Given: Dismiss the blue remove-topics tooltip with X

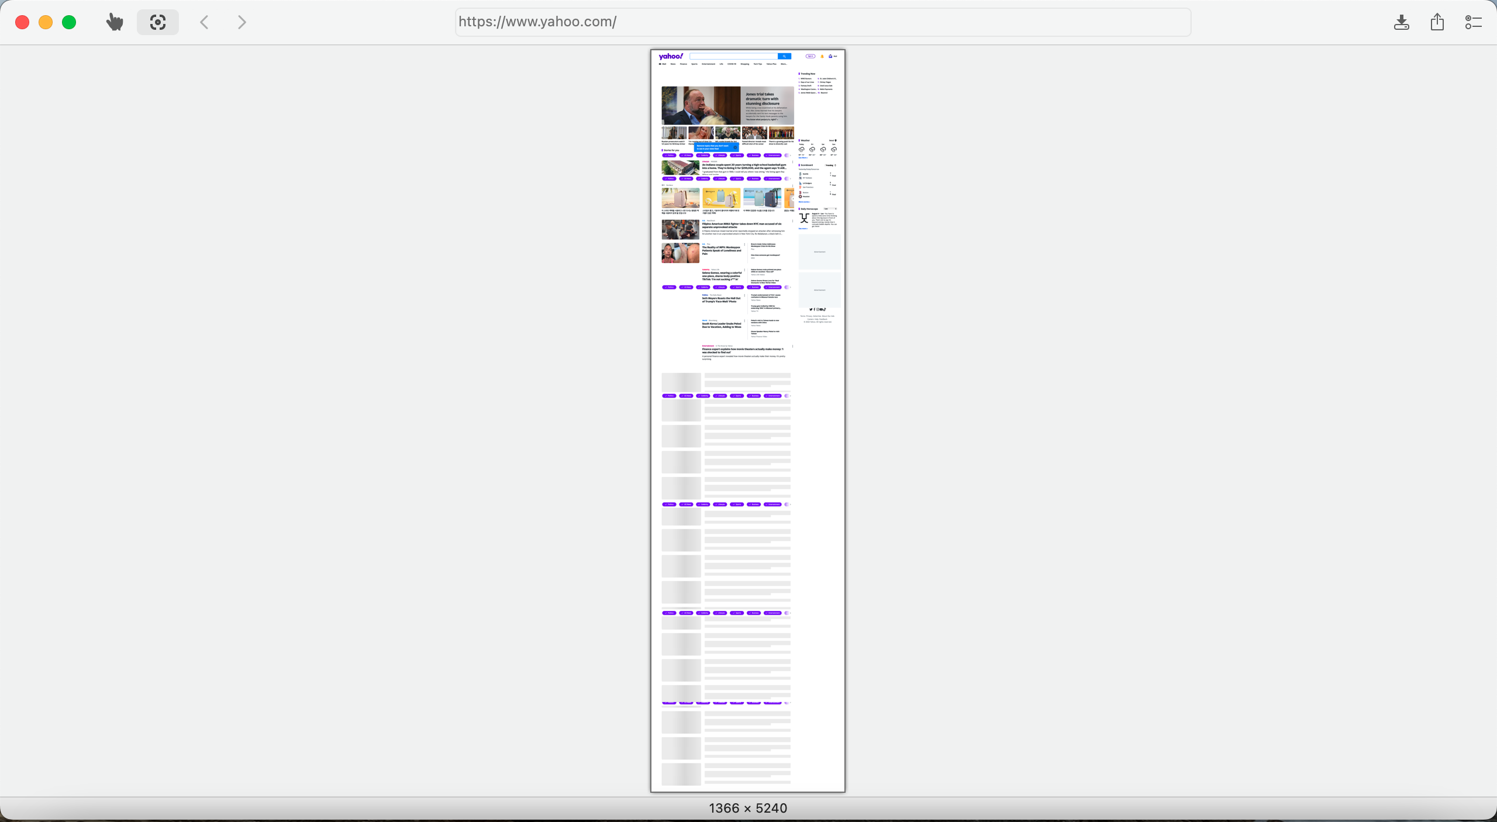Looking at the screenshot, I should [x=735, y=147].
